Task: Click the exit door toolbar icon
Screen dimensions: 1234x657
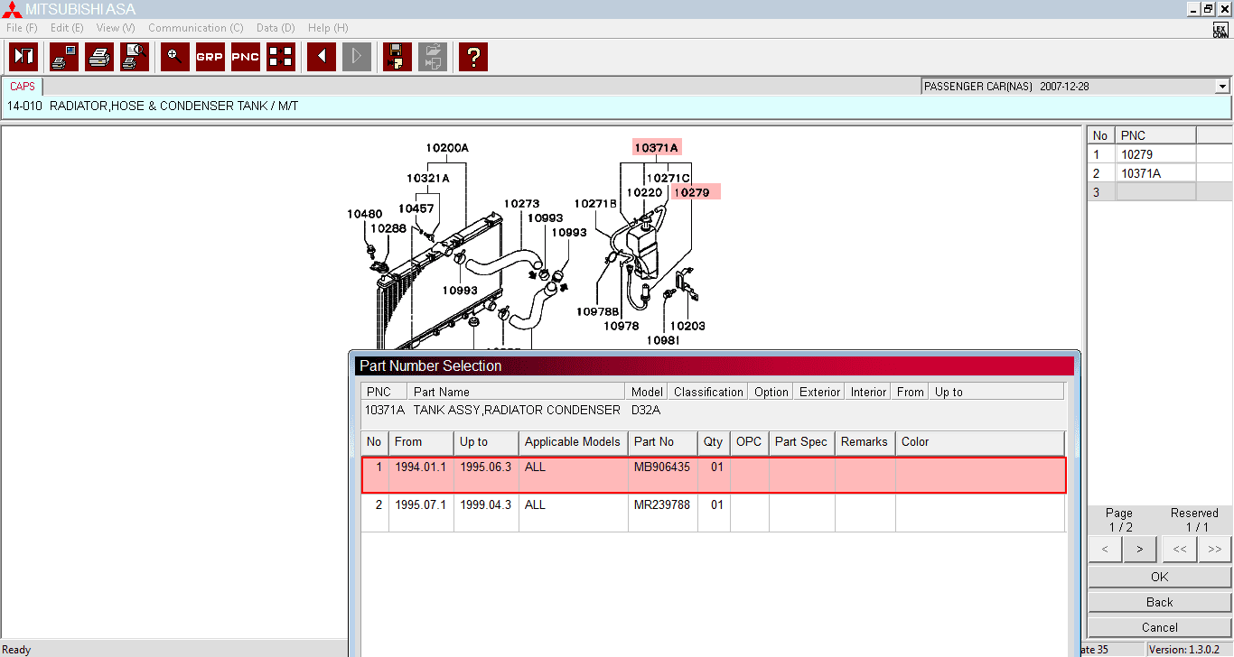Action: [23, 57]
